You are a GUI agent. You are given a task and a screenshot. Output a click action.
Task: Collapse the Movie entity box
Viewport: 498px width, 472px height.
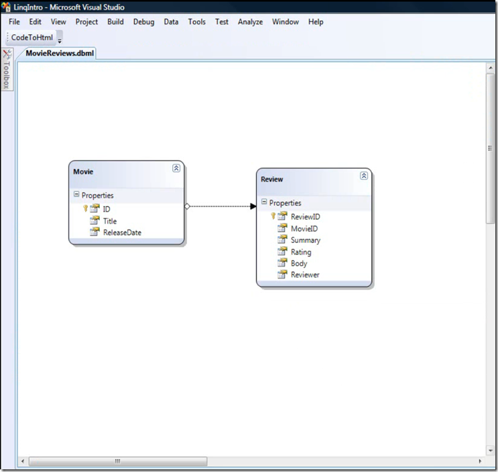pyautogui.click(x=176, y=168)
